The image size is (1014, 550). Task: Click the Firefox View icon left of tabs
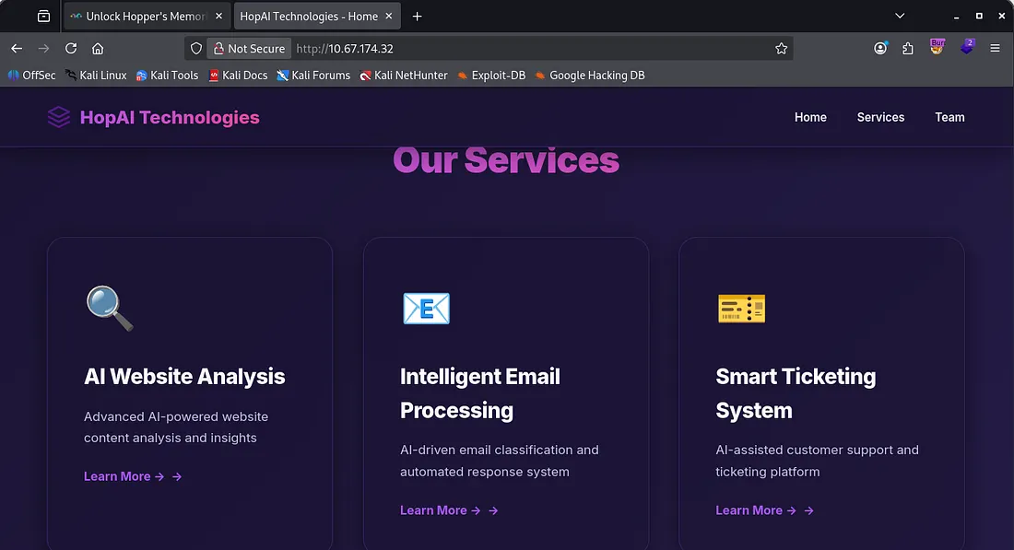[x=43, y=17]
